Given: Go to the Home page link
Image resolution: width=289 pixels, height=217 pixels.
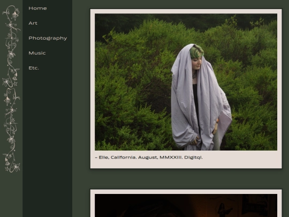Looking at the screenshot, I should pyautogui.click(x=37, y=8).
